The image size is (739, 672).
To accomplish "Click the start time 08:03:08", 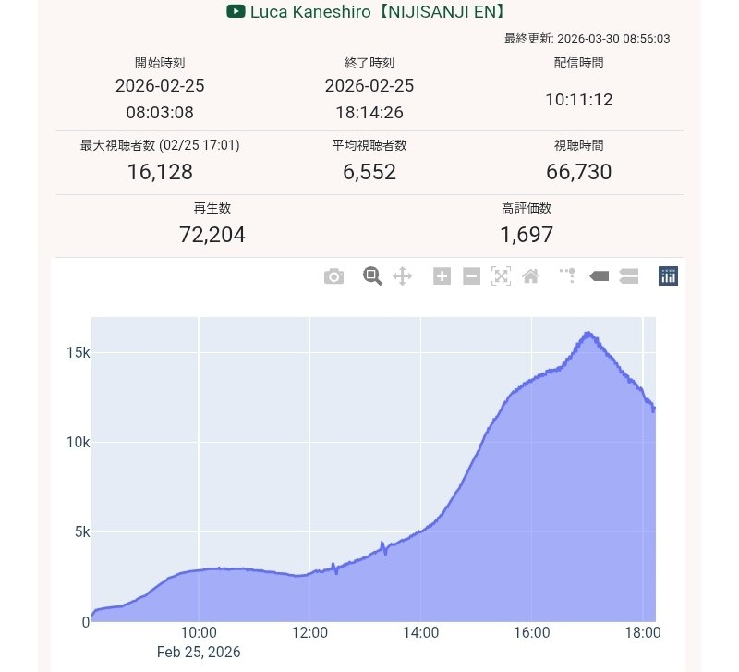I will coord(160,112).
